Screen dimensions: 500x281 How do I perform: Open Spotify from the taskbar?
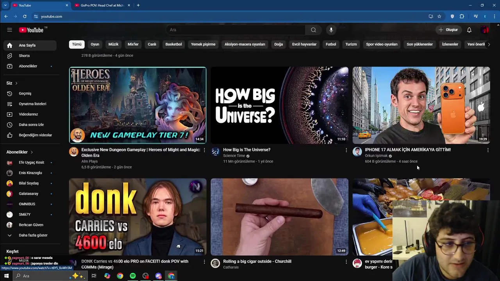coord(133,276)
